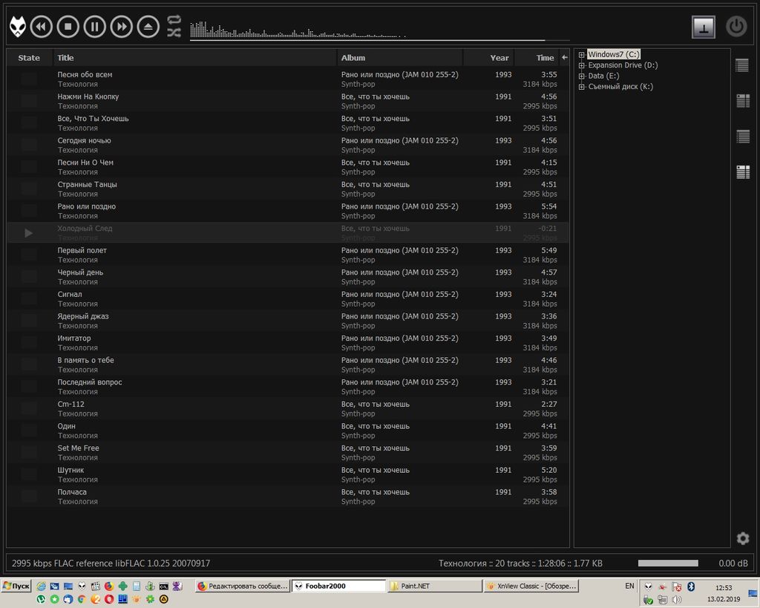760x608 pixels.
Task: Switch to the XnView Classic taskbar window
Action: point(531,586)
